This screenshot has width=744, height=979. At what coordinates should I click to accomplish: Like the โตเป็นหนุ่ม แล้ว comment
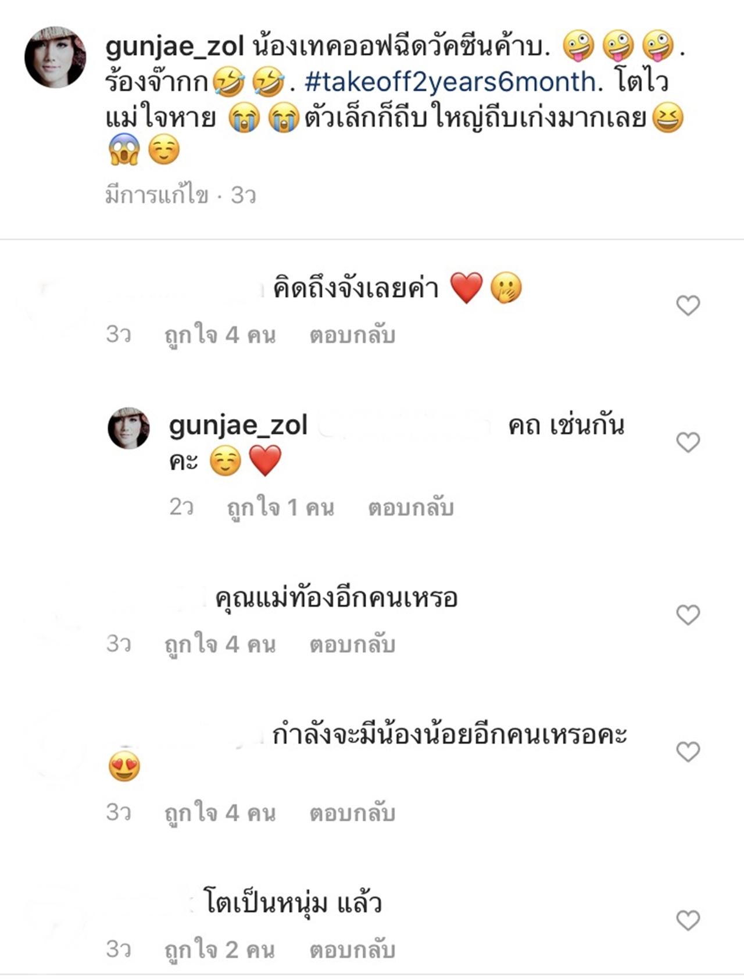[x=688, y=920]
